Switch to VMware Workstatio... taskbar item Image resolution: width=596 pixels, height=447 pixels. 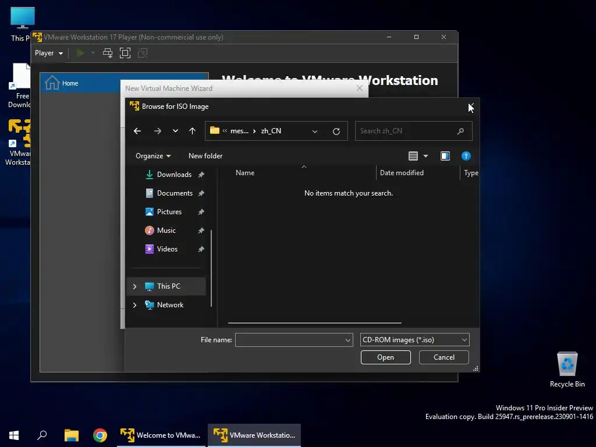[x=254, y=435]
